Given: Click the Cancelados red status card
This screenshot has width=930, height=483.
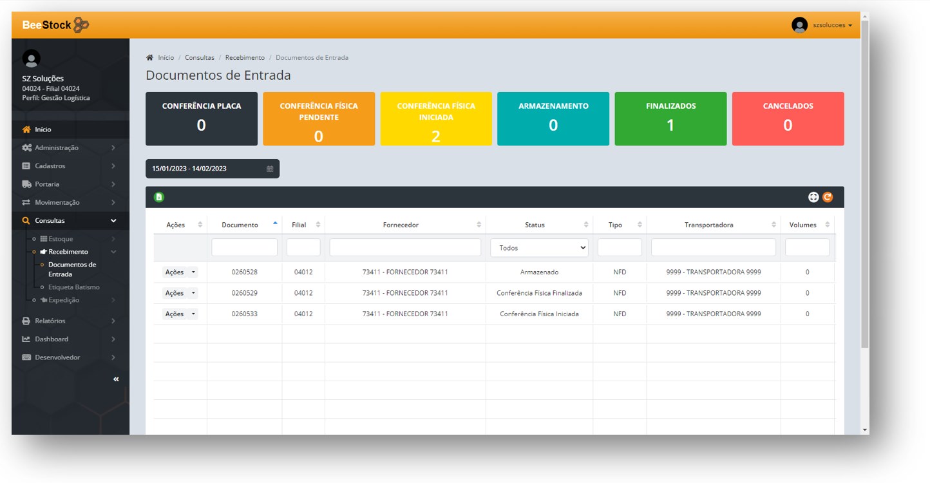Looking at the screenshot, I should pos(788,118).
